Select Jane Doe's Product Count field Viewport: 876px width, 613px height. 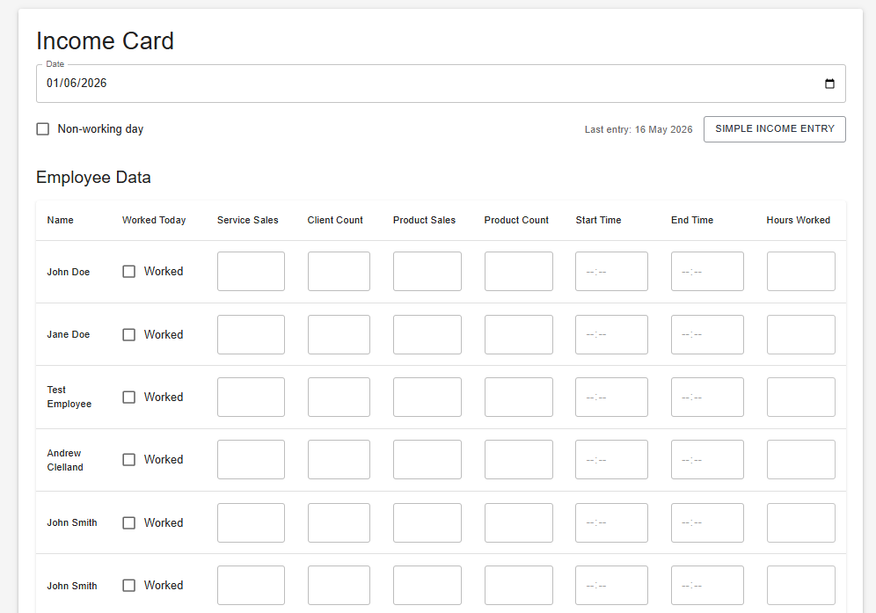[x=518, y=335]
